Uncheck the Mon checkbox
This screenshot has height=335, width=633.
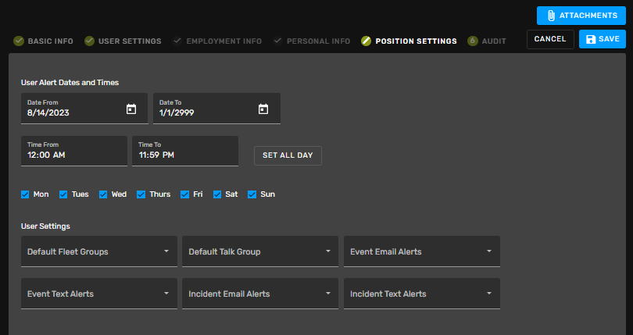25,194
